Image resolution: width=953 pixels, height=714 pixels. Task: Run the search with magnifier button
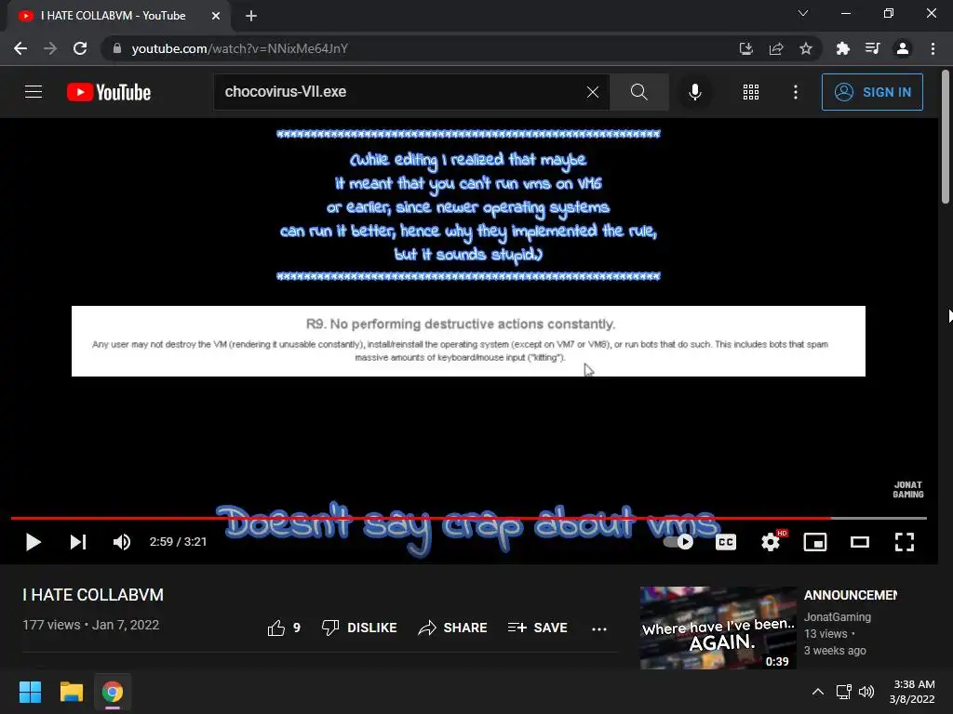(x=638, y=92)
